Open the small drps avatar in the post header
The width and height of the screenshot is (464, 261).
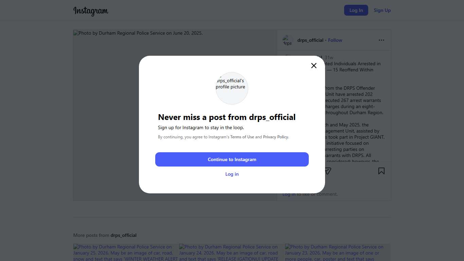click(288, 40)
